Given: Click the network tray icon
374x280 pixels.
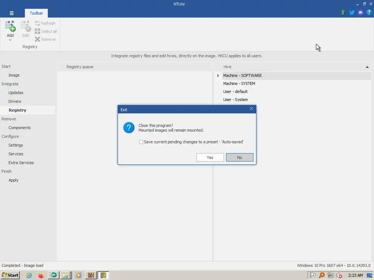Looking at the screenshot, I should click(x=330, y=275).
